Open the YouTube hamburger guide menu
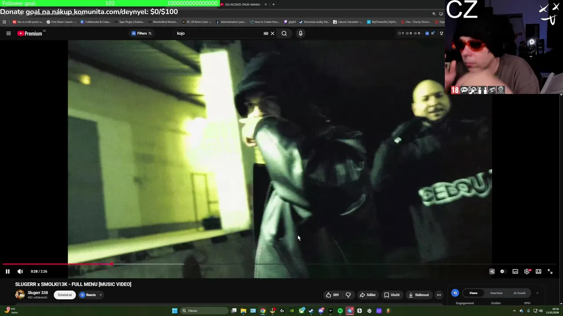This screenshot has height=316, width=563. coord(8,33)
